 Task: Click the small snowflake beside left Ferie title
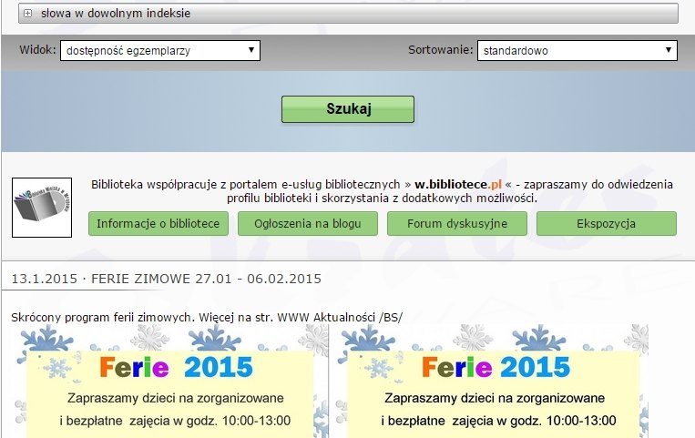57,368
